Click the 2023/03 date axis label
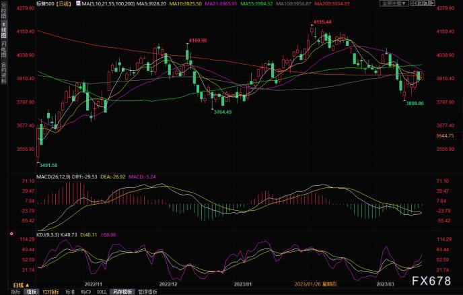The image size is (463, 295). tap(385, 284)
